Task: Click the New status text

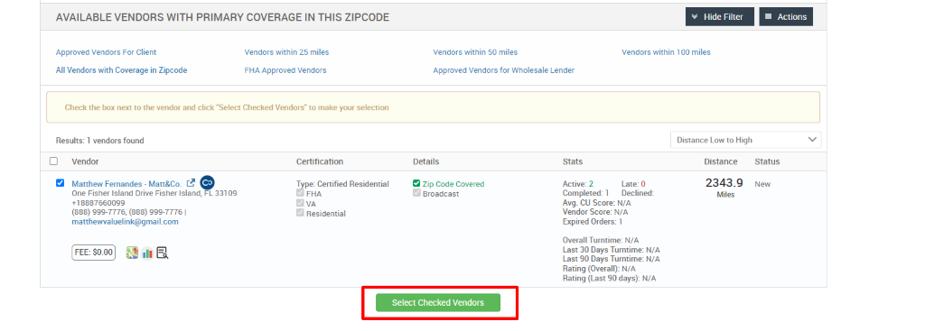Action: pos(762,184)
